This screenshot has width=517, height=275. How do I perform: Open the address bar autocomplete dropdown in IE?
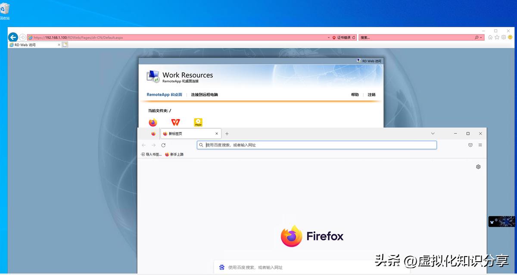coord(328,37)
